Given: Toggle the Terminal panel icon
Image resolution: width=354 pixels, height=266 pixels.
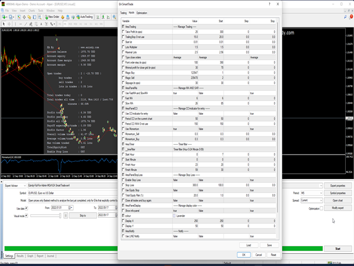Looking at the screenshot, I should [x=34, y=17].
